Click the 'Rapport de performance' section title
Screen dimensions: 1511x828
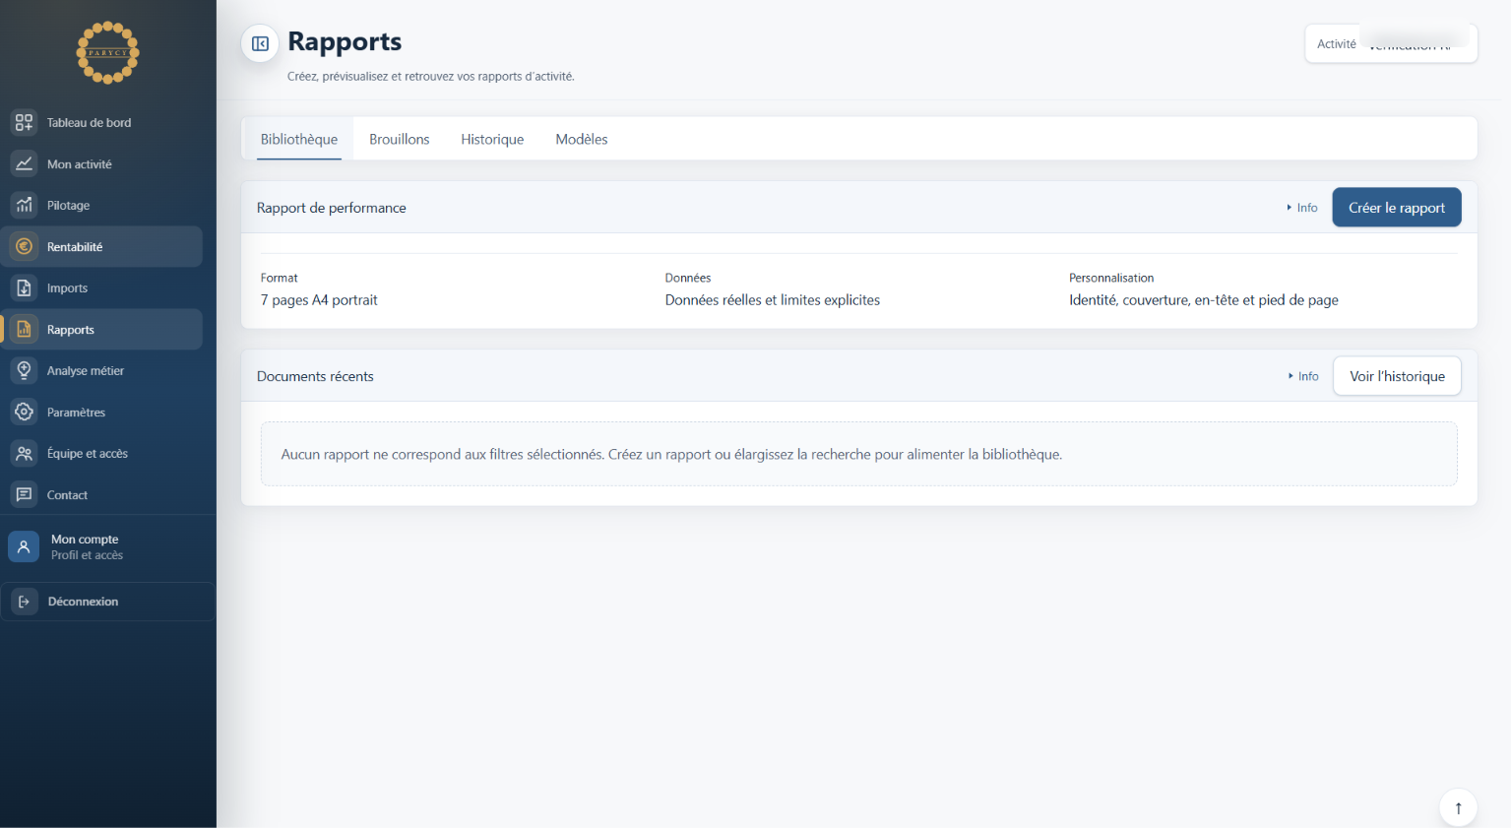pyautogui.click(x=332, y=208)
